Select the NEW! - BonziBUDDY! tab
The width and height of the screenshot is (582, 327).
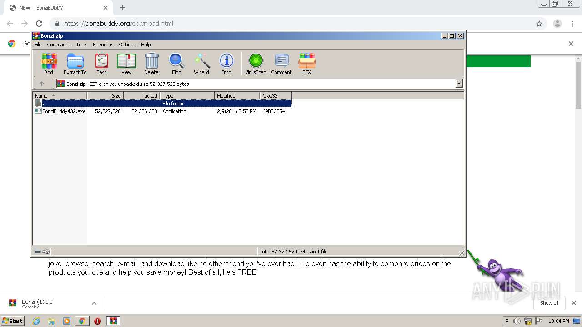point(58,8)
